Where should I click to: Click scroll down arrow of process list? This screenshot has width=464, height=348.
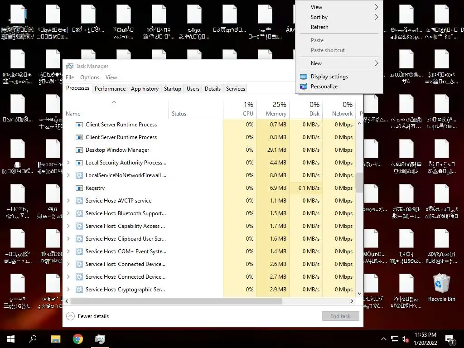tap(359, 294)
